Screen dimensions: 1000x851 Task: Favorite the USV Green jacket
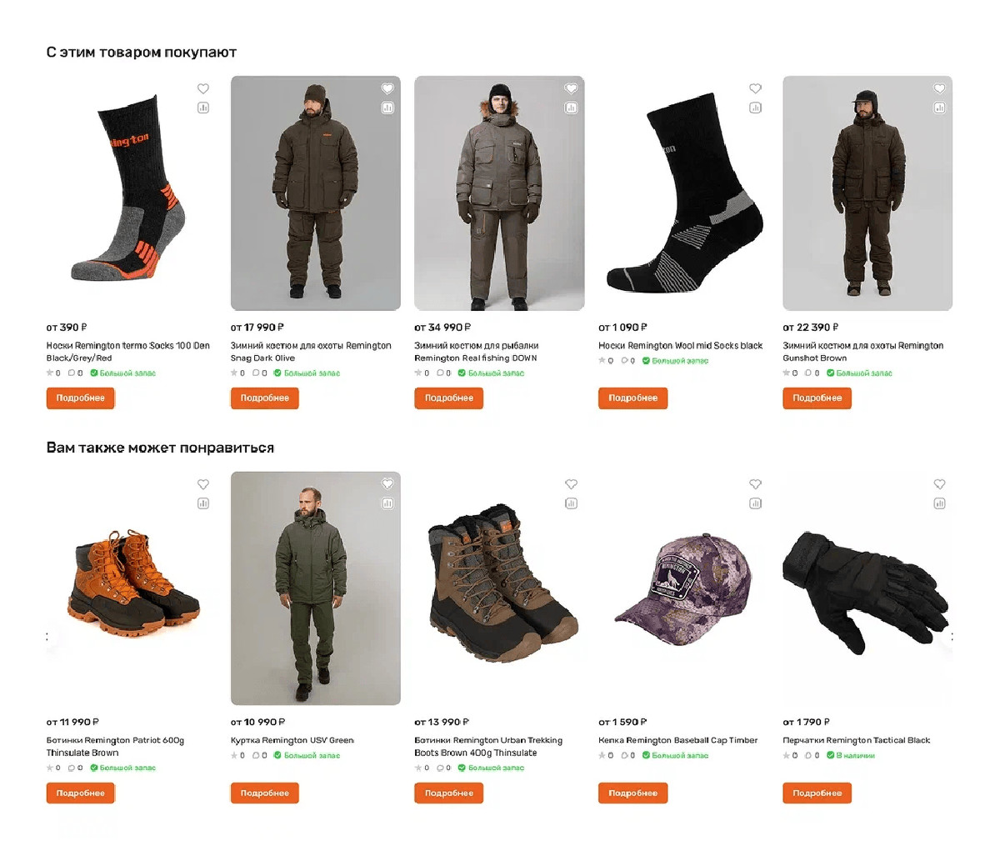pyautogui.click(x=387, y=484)
